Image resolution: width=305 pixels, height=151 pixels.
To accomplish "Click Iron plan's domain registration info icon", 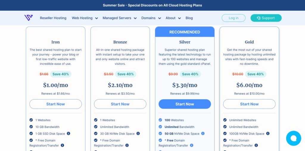I will tap(63, 145).
